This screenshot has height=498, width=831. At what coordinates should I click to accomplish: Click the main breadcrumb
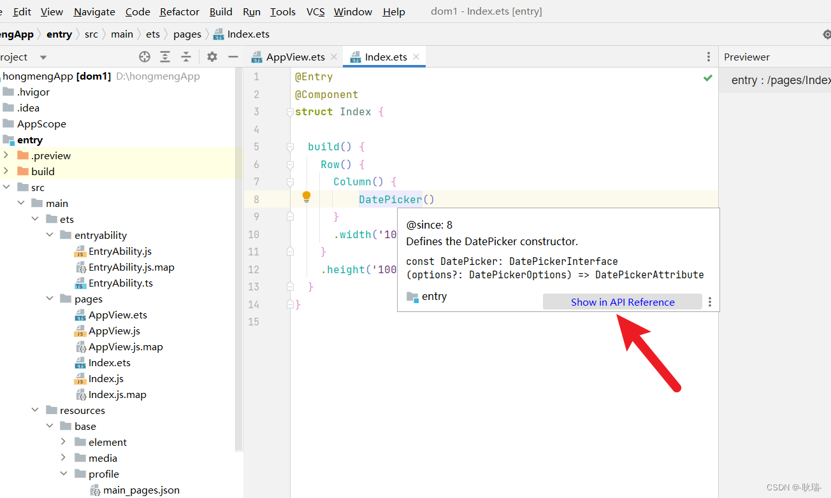pos(122,34)
